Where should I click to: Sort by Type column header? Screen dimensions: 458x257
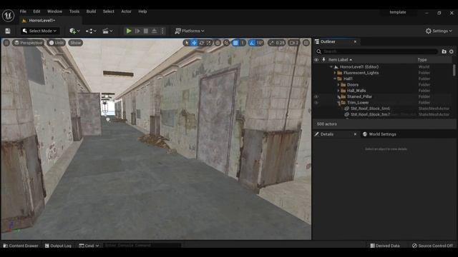coord(422,60)
